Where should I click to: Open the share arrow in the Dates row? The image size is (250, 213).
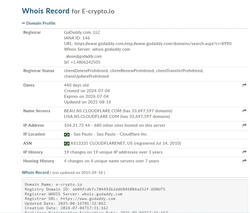point(244,85)
